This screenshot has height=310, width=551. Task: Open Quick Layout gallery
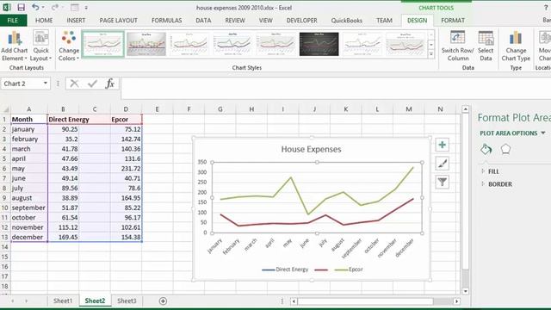[x=40, y=46]
